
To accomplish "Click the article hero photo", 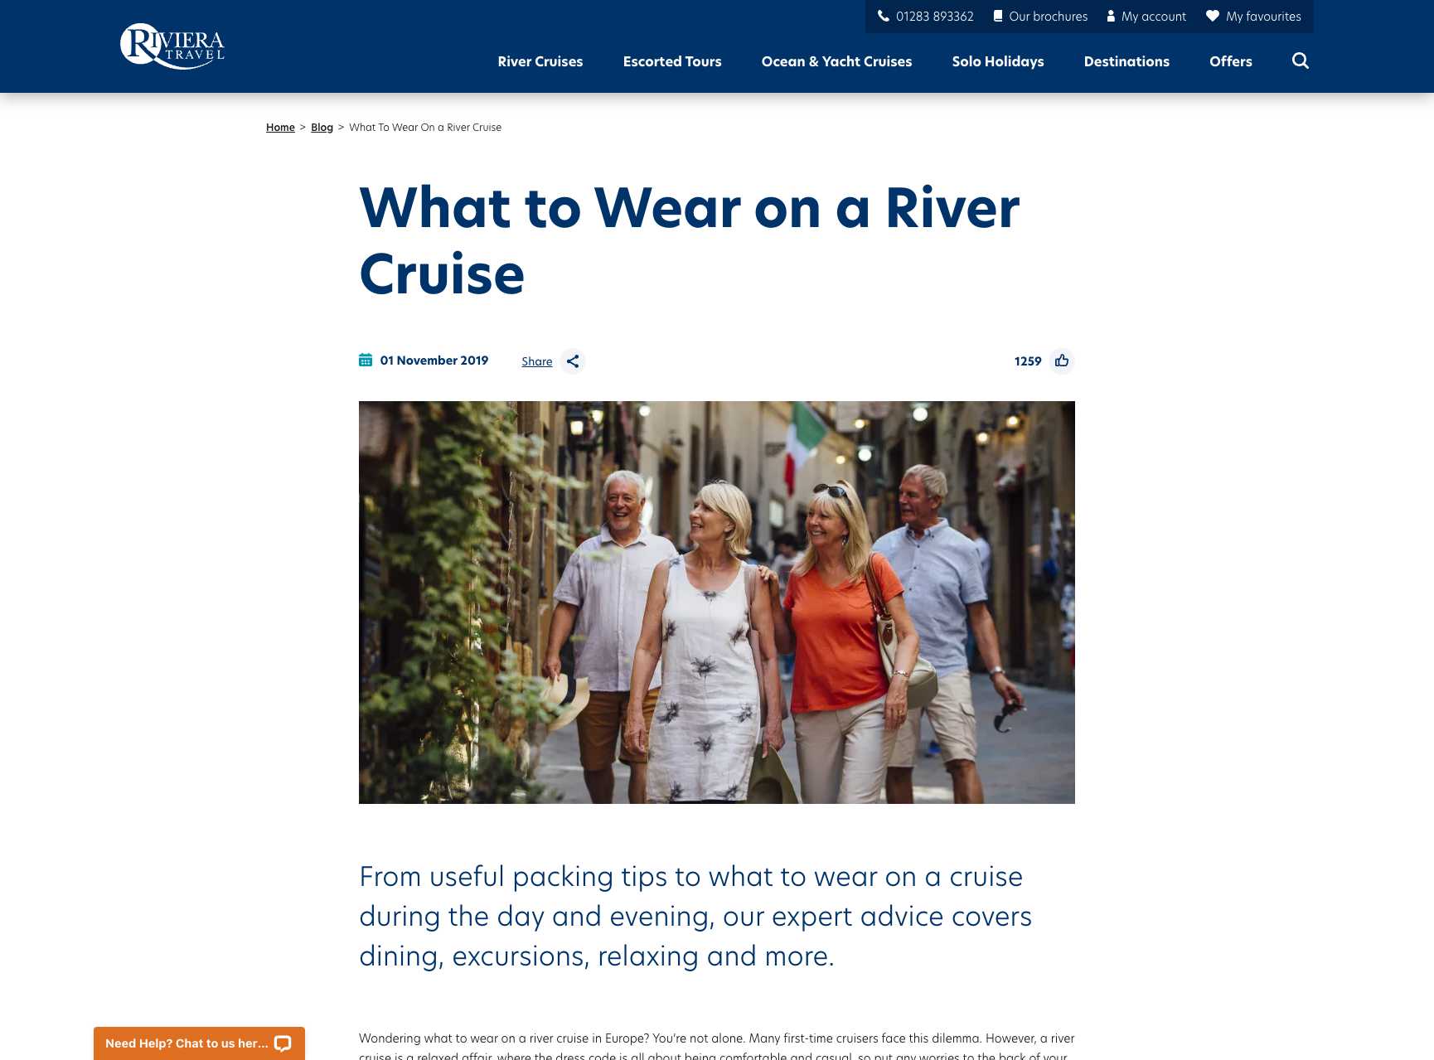I will pos(717,603).
